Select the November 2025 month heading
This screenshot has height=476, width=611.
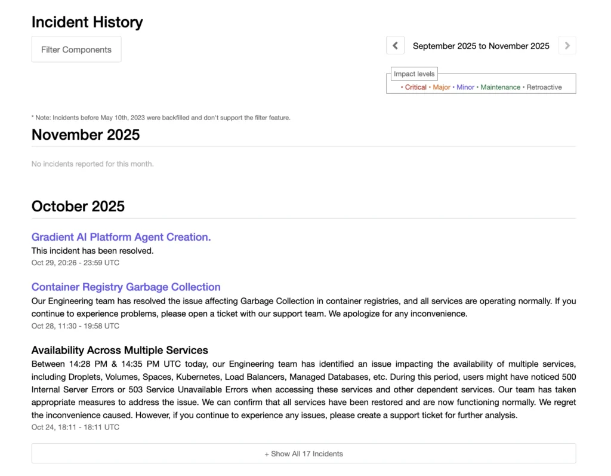pyautogui.click(x=85, y=135)
